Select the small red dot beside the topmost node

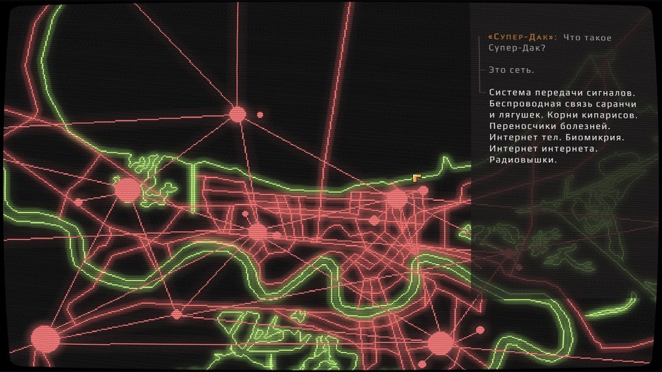pyautogui.click(x=260, y=114)
